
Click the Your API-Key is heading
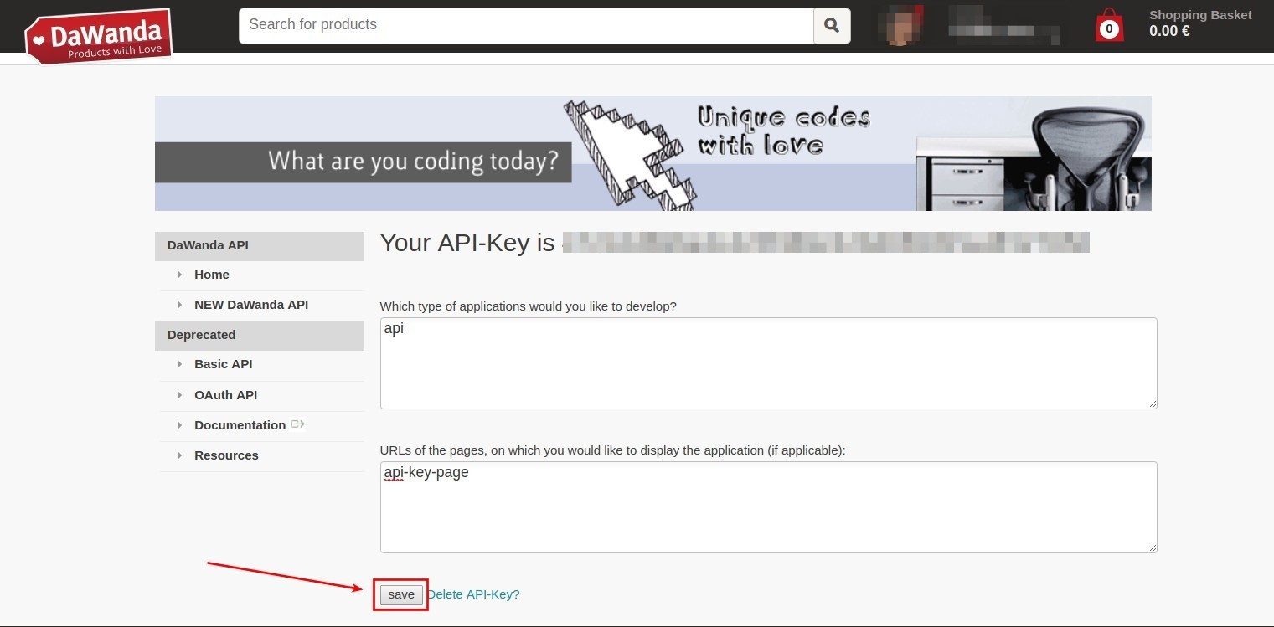[x=467, y=243]
